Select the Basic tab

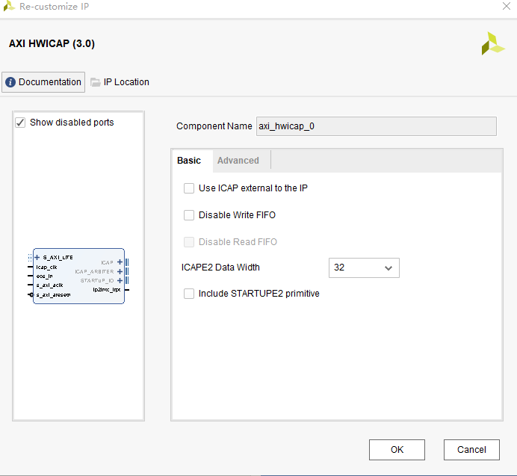[189, 161]
